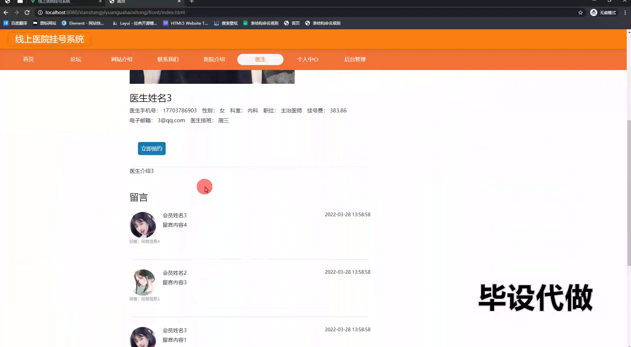This screenshot has width=631, height=347.
Task: Click the browser forward arrow
Action: coord(16,12)
